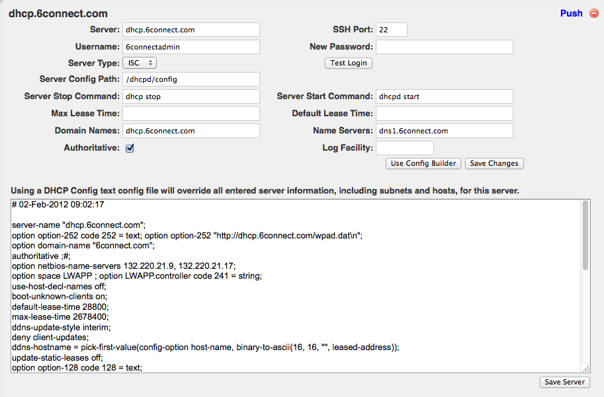Click the dhcp.6connect.com page heading
The image size is (604, 397).
tap(58, 13)
